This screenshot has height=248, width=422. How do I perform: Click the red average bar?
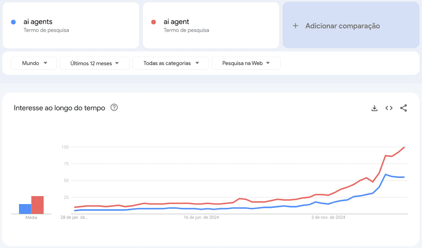click(38, 205)
